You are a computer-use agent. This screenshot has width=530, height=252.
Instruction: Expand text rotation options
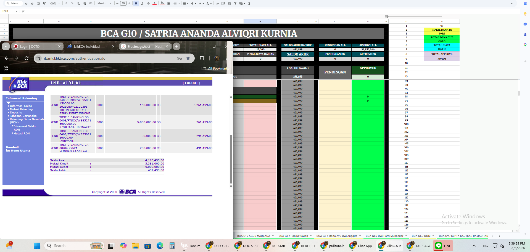click(209, 4)
